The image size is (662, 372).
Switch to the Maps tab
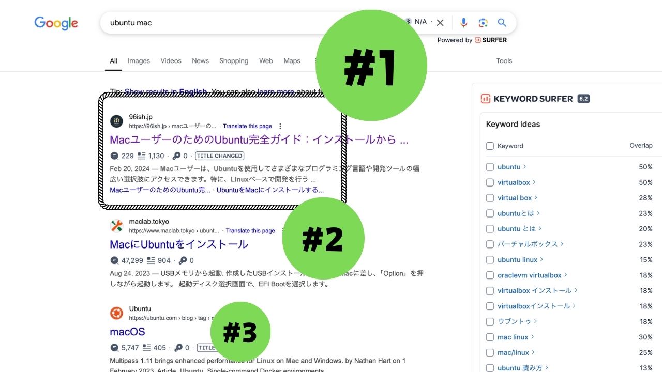tap(292, 60)
